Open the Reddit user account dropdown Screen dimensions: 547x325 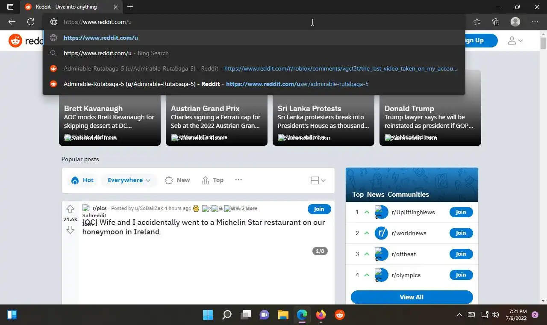515,41
